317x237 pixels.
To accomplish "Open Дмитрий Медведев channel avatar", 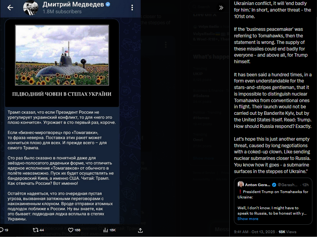I will tap(30, 8).
